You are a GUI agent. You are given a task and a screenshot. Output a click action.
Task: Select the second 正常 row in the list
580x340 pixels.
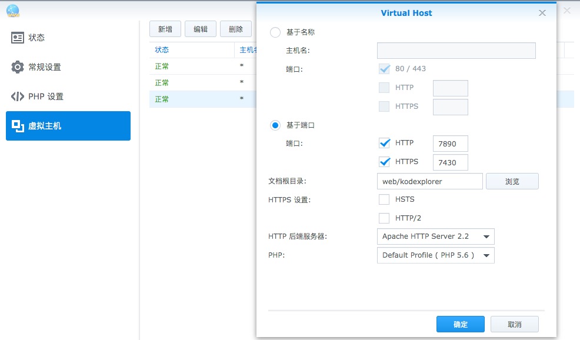pos(203,82)
